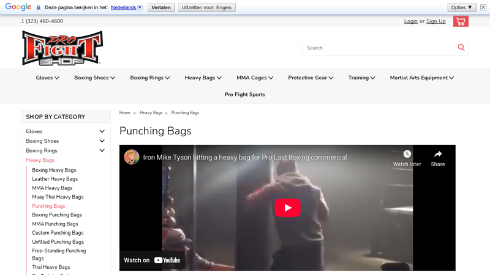Image resolution: width=490 pixels, height=275 pixels.
Task: Play the YouTube video
Action: pos(287,208)
